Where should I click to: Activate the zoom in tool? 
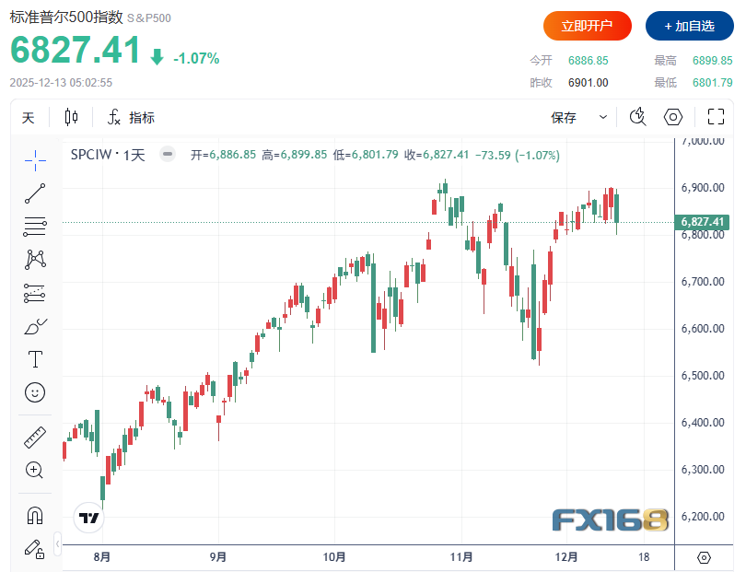coord(34,470)
